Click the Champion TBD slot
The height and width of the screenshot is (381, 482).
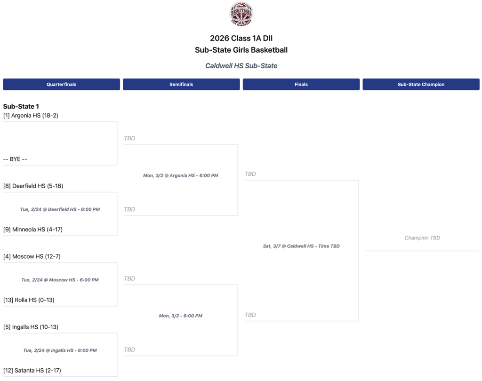tap(422, 238)
